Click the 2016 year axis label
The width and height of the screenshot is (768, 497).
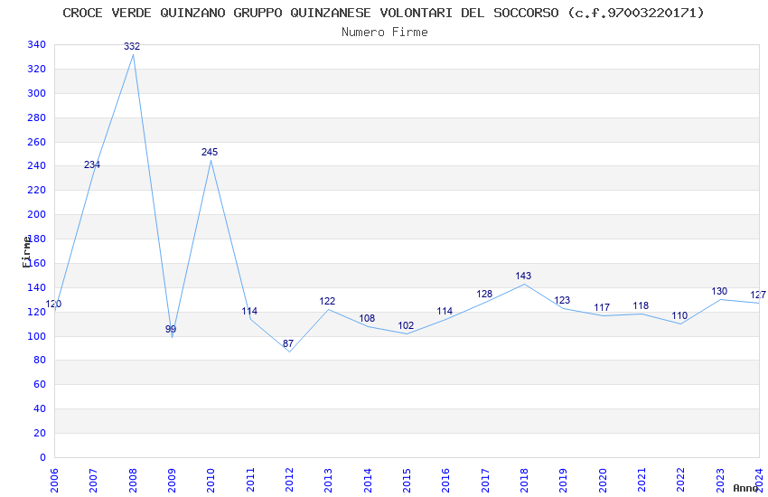point(445,480)
